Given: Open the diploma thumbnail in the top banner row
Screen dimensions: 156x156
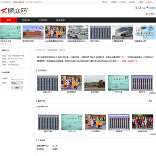Looking at the screenshot, I should [x=11, y=32].
